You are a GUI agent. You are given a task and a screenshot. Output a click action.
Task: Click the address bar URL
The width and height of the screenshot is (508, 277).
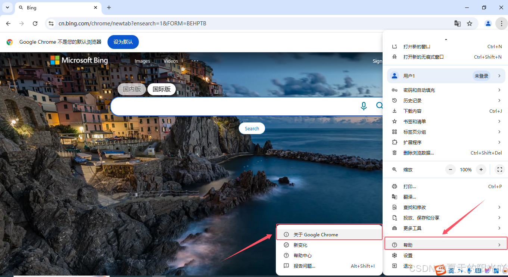[133, 24]
